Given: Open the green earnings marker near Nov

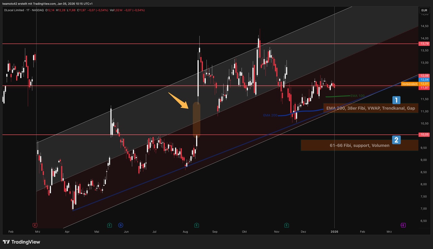Looking at the screenshot, I should (x=287, y=225).
